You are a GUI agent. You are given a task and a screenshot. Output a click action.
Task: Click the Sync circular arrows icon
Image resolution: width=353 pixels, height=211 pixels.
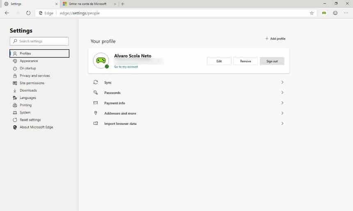coord(96,82)
